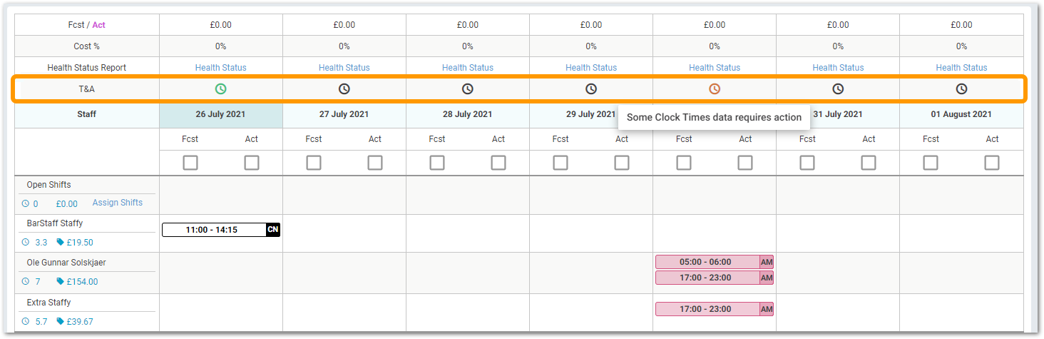Open Ole Gunnar Solskjaer's 05:00 - 06:00 shift
The image size is (1044, 339).
[705, 262]
